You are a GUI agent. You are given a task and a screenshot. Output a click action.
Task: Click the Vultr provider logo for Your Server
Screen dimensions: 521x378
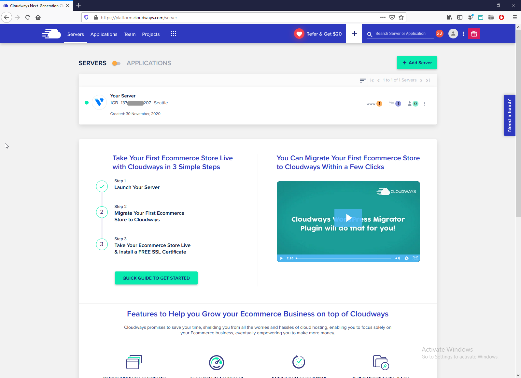coord(99,103)
